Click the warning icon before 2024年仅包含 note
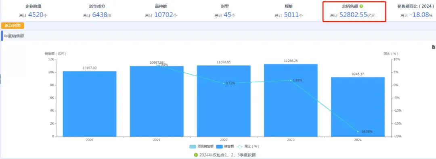Screen dimensions: 436x159 tap(196, 155)
